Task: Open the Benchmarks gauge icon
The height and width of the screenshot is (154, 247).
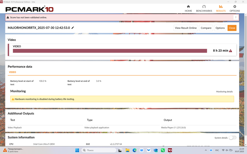Action: click(x=204, y=7)
